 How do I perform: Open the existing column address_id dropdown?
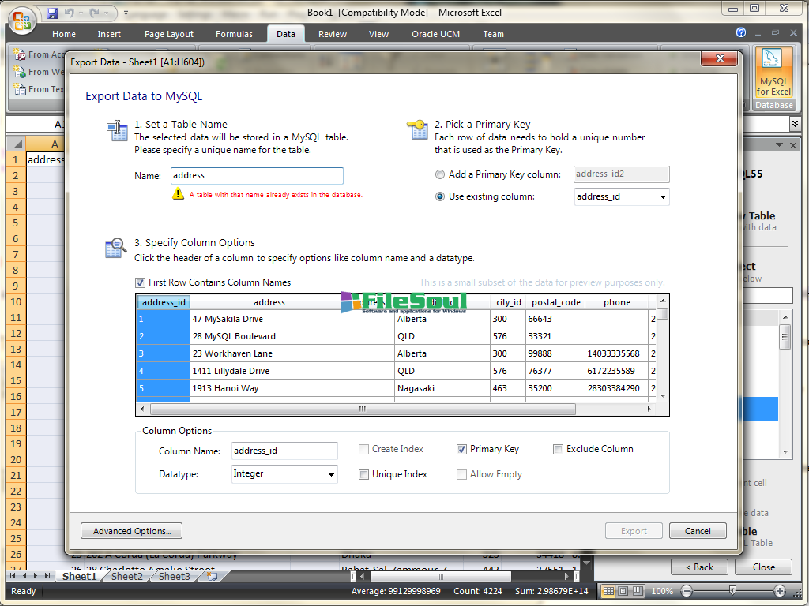pyautogui.click(x=662, y=196)
